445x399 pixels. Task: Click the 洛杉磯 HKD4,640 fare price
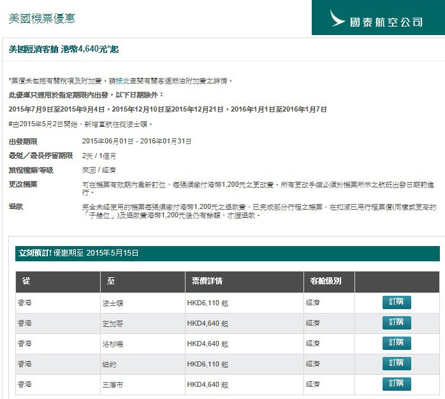point(207,344)
